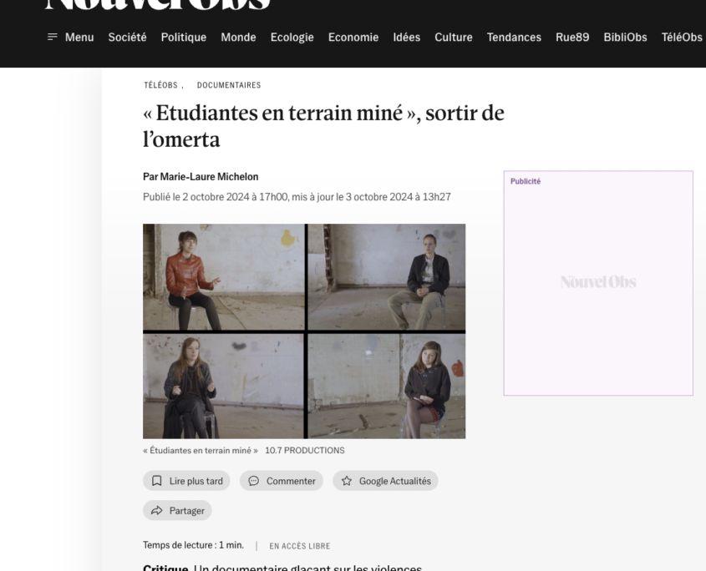Go to Rue89 from the navigation

(572, 37)
